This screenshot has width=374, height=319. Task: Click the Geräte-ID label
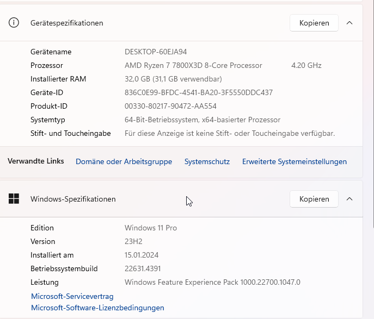[x=47, y=92]
